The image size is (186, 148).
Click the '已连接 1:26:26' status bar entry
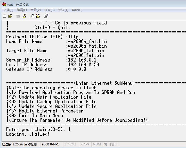12,144
